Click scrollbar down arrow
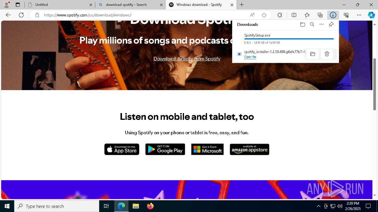Viewport: 378px width, 212px height. click(x=375, y=195)
